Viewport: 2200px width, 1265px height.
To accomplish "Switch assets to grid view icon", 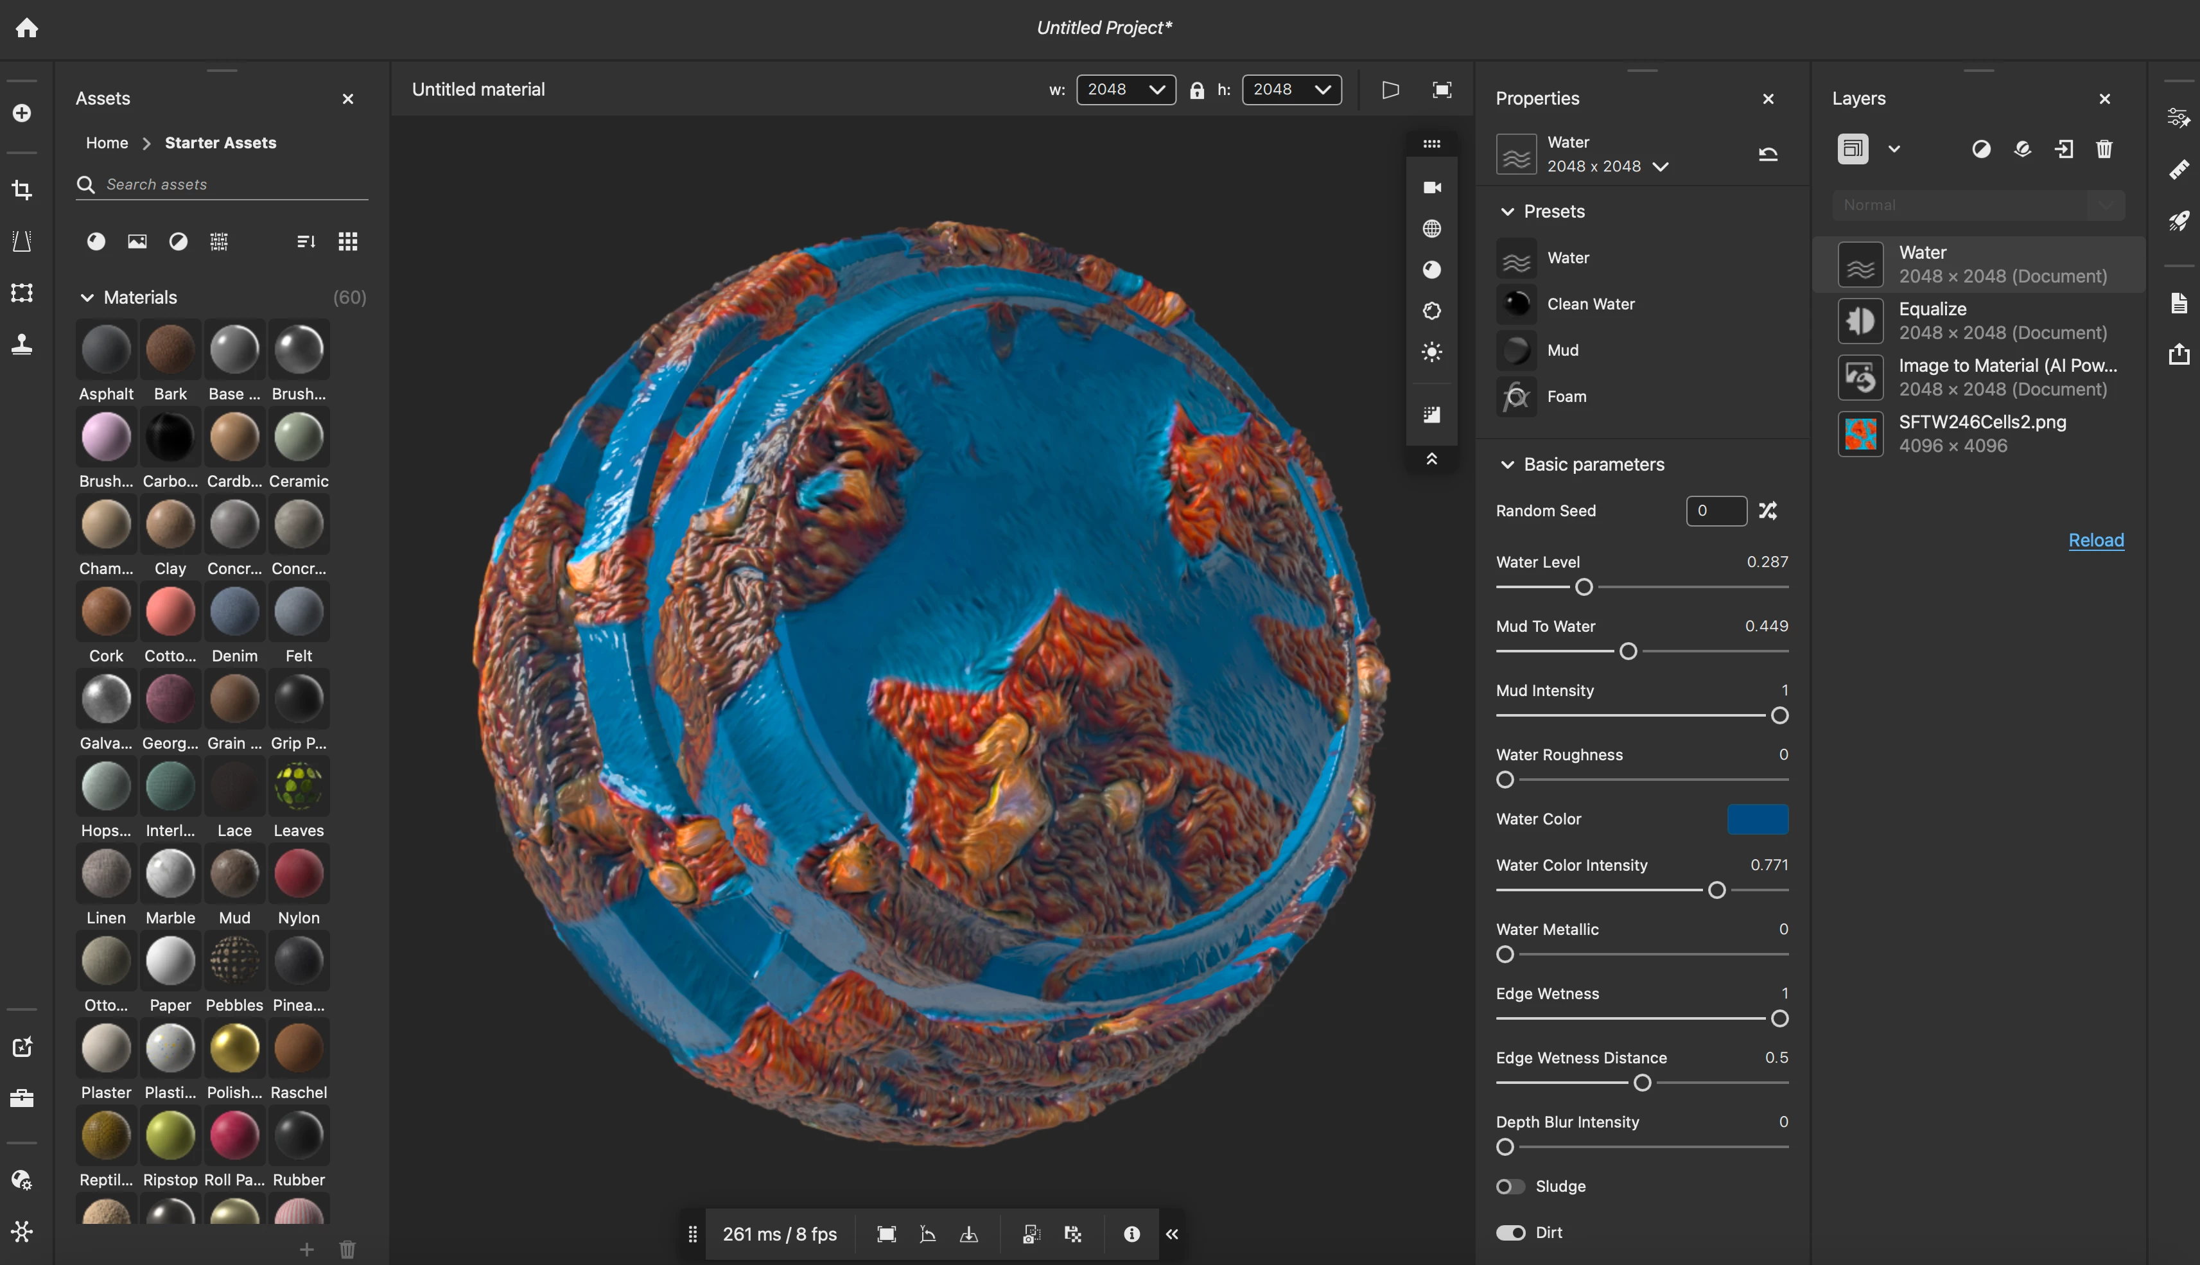I will 347,241.
